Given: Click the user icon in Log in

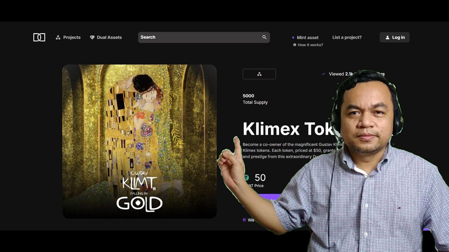Looking at the screenshot, I should click(x=387, y=37).
